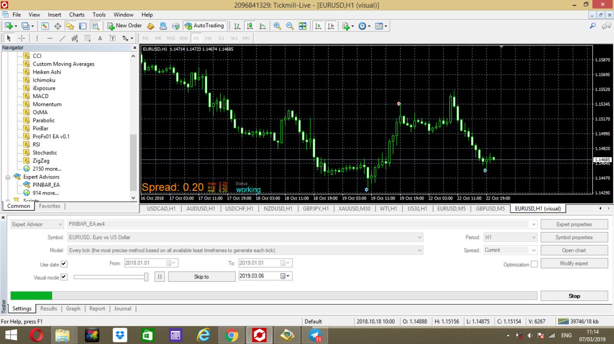Pause the visual mode playback
The width and height of the screenshot is (614, 344).
[x=160, y=277]
